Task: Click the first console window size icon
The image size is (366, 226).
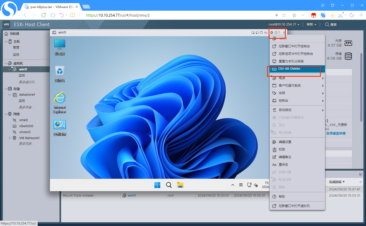Action: coord(253,33)
